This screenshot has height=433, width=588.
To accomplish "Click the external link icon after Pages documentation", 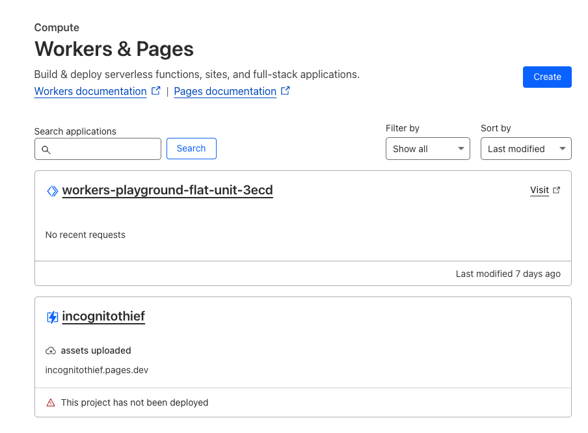I will [x=286, y=91].
